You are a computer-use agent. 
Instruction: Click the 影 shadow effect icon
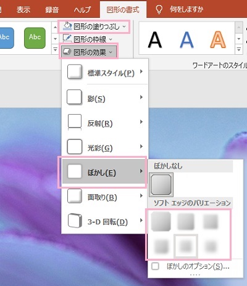tap(75, 97)
